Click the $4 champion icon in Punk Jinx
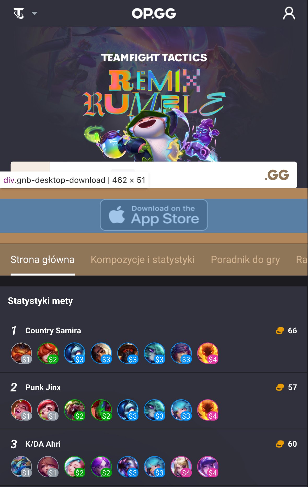 point(208,410)
